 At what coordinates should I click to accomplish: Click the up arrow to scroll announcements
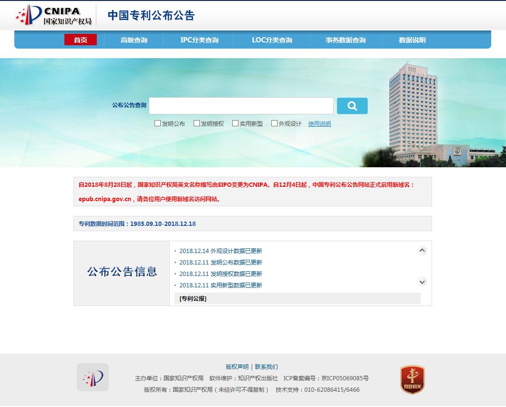coord(422,250)
